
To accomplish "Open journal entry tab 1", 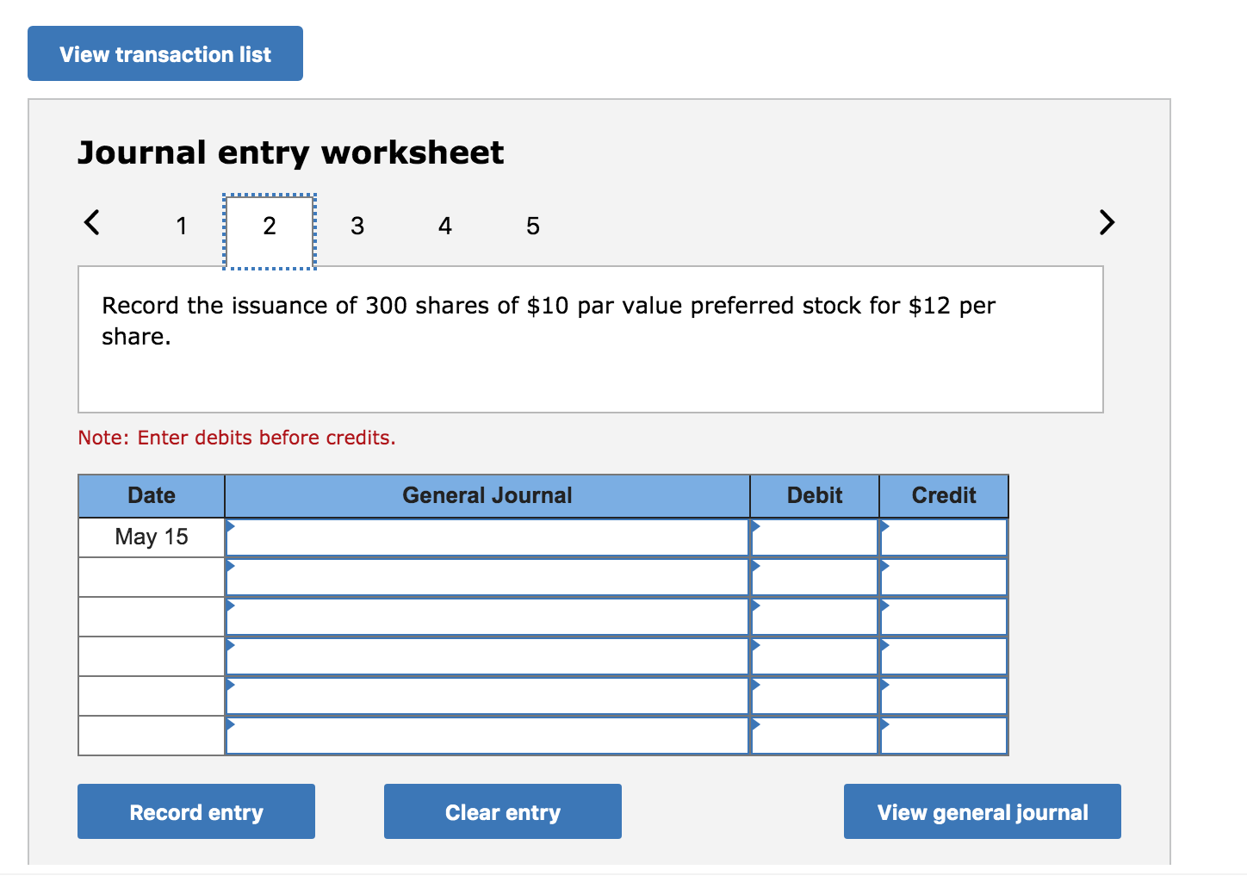I will pos(182,226).
